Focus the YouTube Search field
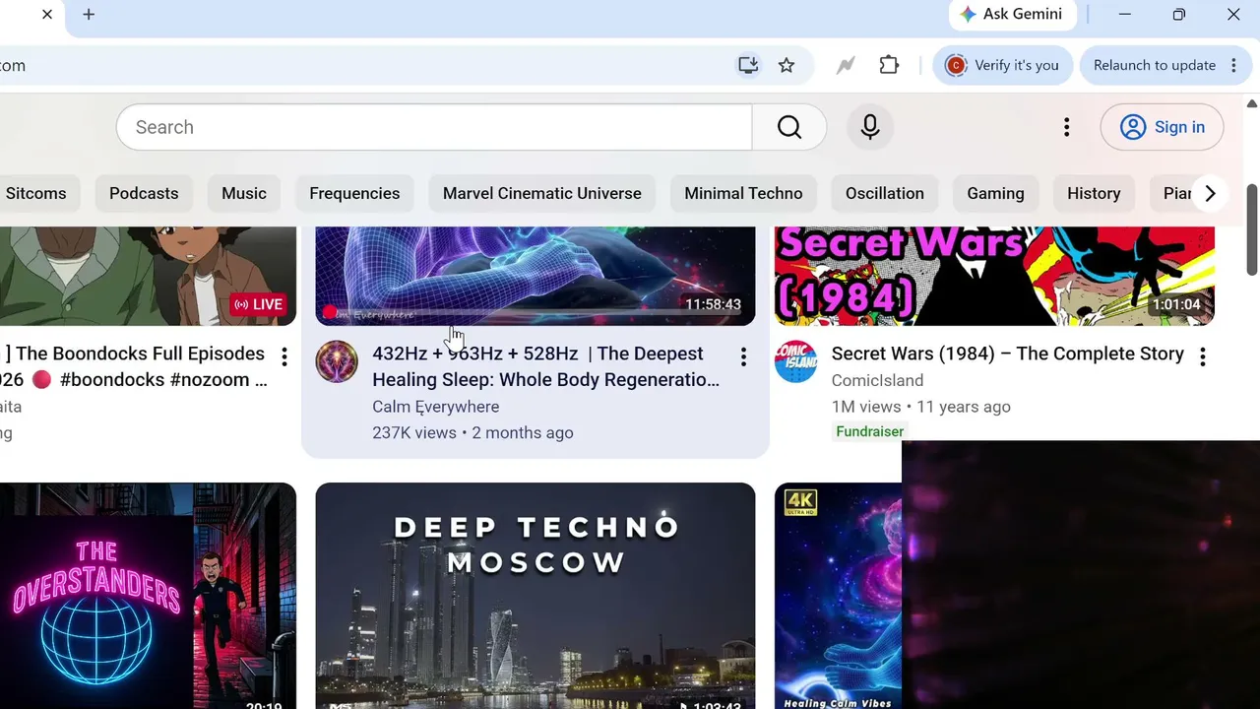The height and width of the screenshot is (709, 1260). [434, 127]
